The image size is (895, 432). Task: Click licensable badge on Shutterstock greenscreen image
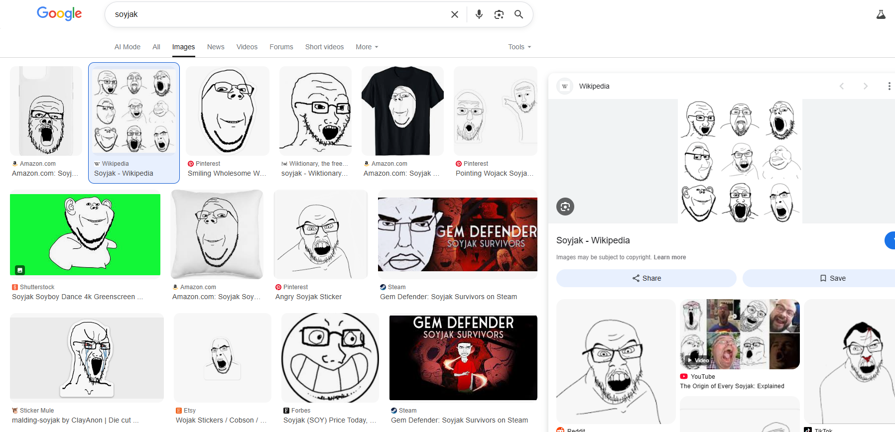click(x=20, y=270)
